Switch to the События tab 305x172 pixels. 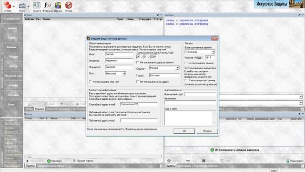click(x=51, y=109)
